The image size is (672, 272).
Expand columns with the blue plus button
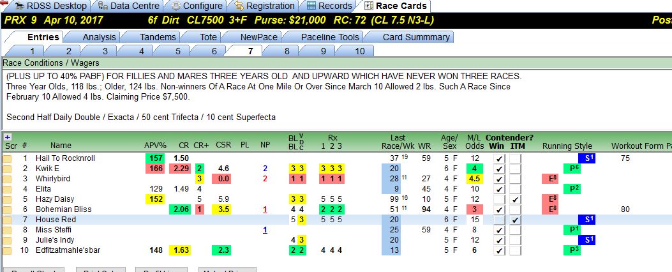(7, 137)
